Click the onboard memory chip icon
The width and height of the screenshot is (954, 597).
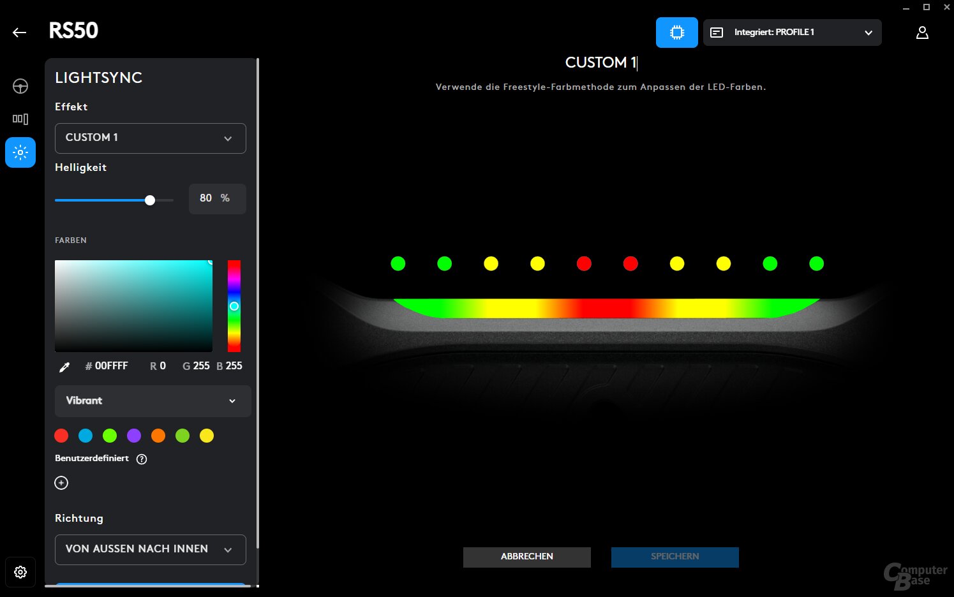(676, 32)
